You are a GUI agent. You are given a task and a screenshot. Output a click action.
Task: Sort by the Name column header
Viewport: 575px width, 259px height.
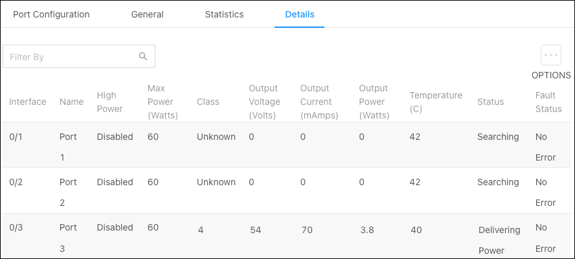click(71, 102)
